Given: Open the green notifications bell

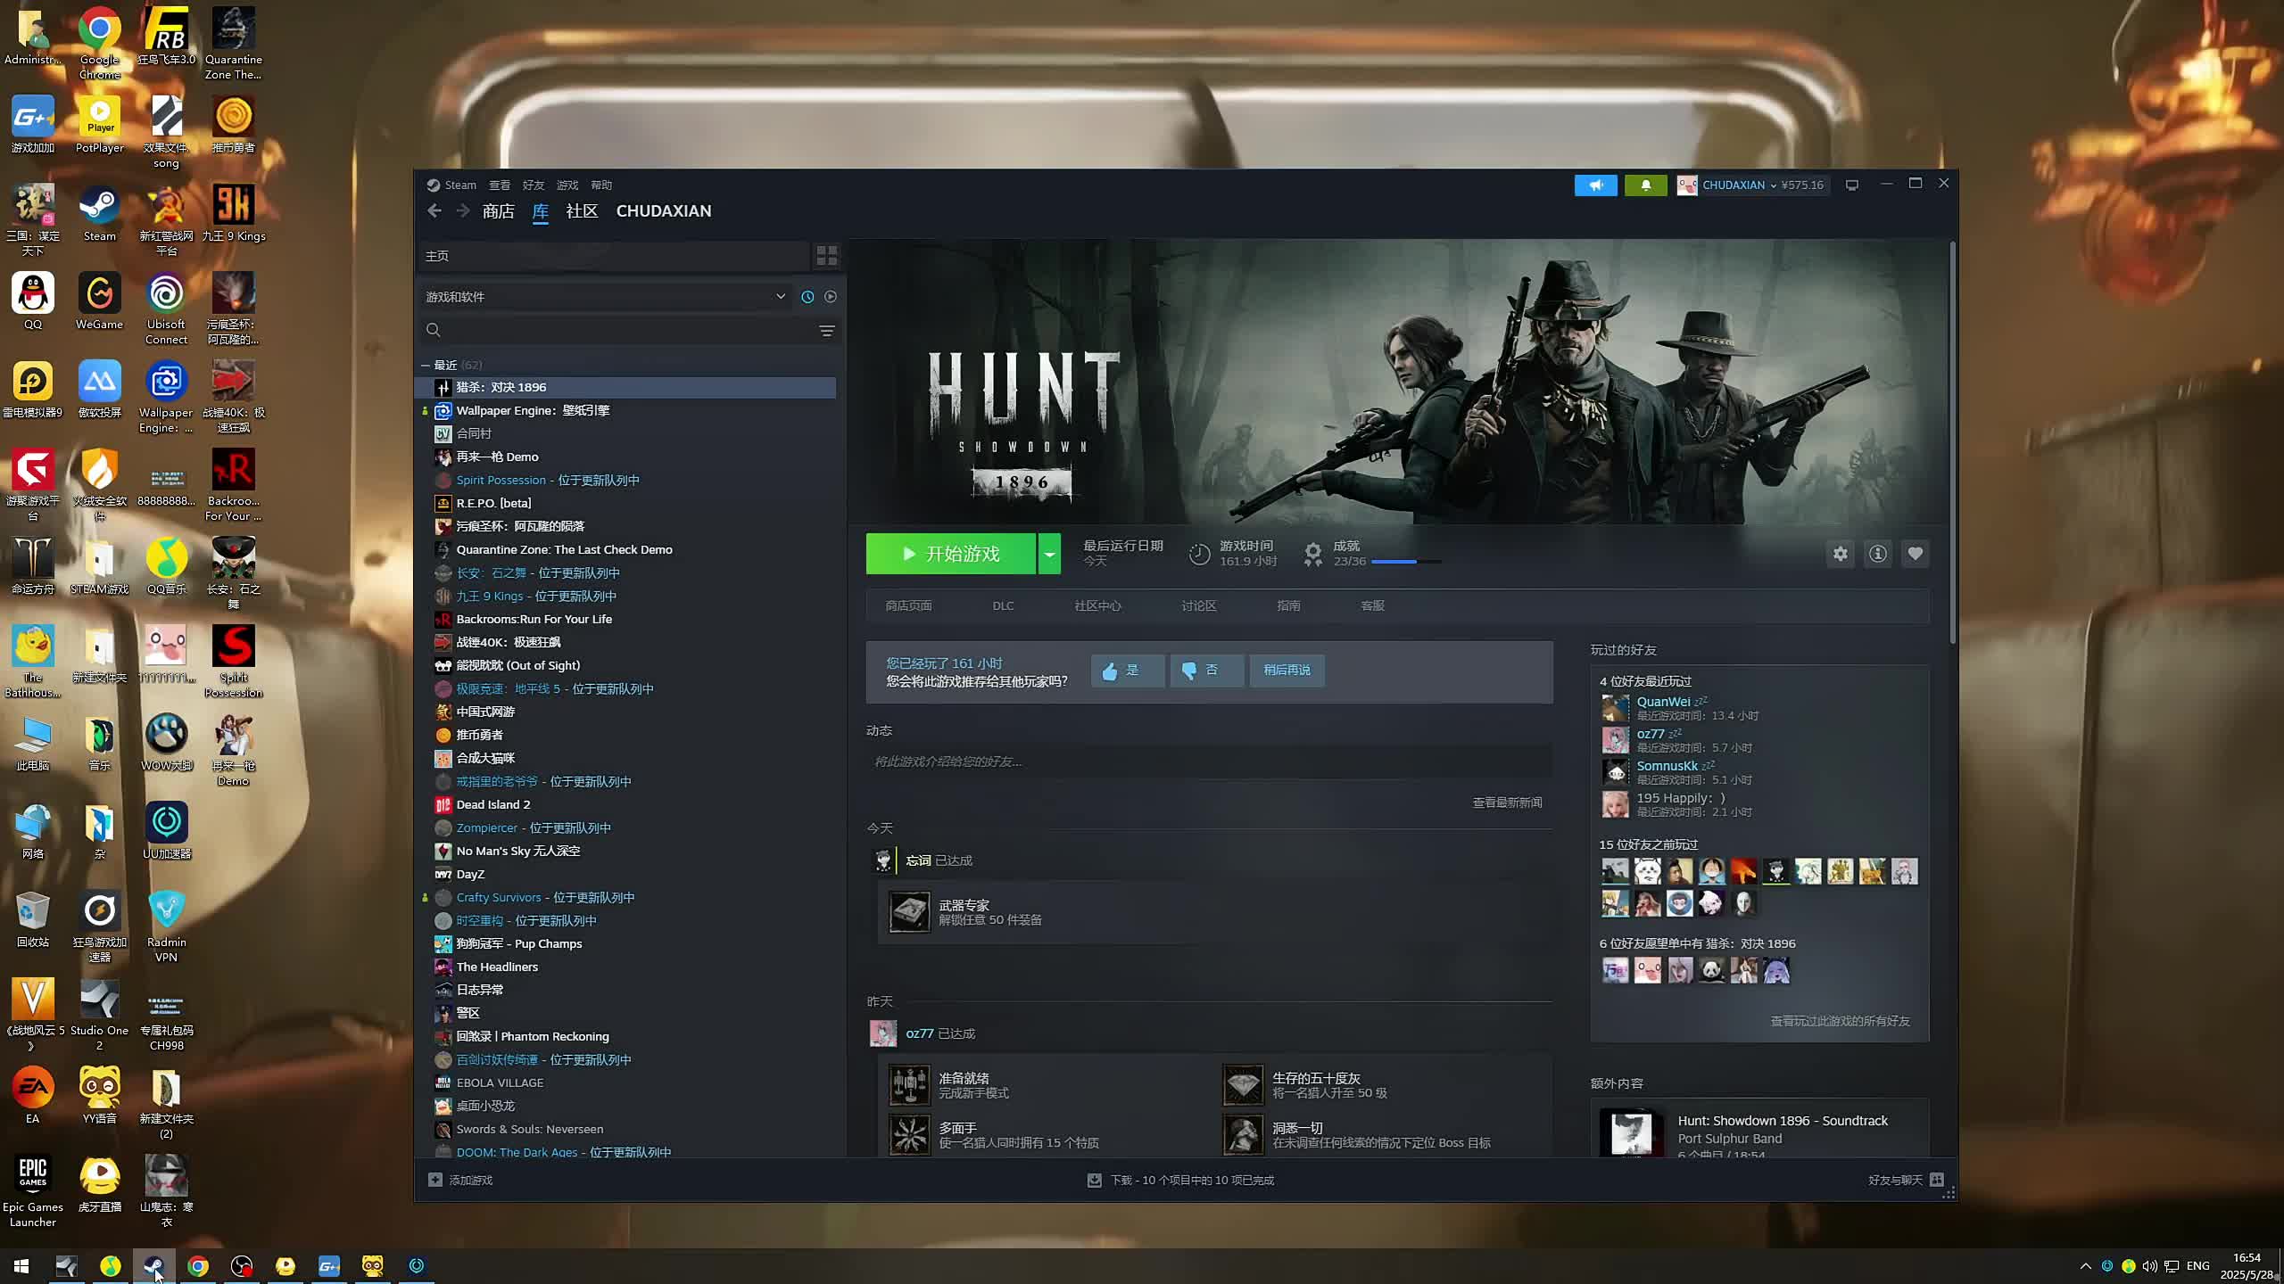Looking at the screenshot, I should pos(1645,185).
